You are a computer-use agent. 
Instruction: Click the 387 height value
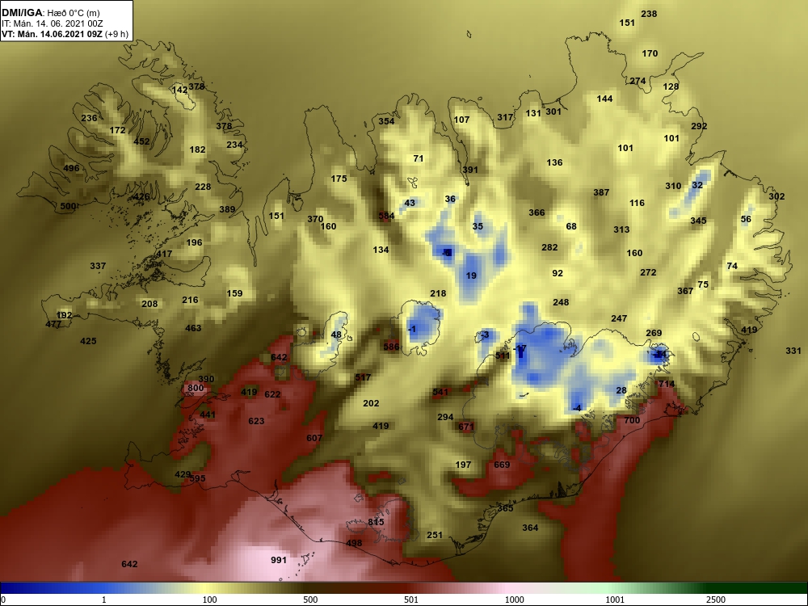coord(601,193)
